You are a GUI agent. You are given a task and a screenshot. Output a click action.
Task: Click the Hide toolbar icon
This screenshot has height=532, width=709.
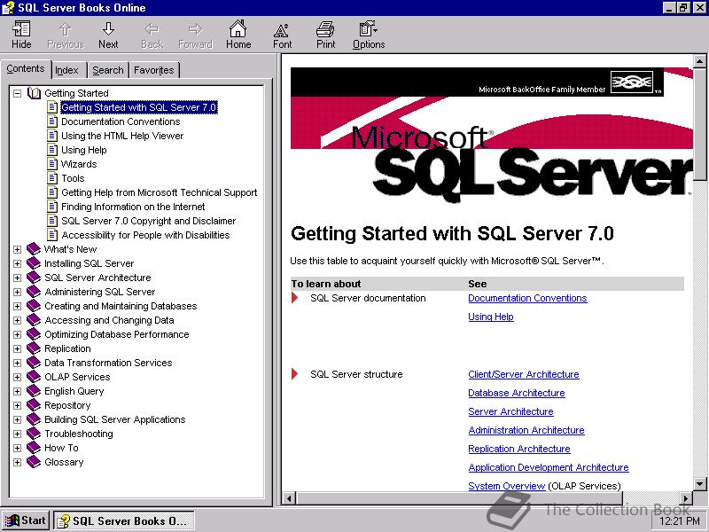(x=21, y=29)
